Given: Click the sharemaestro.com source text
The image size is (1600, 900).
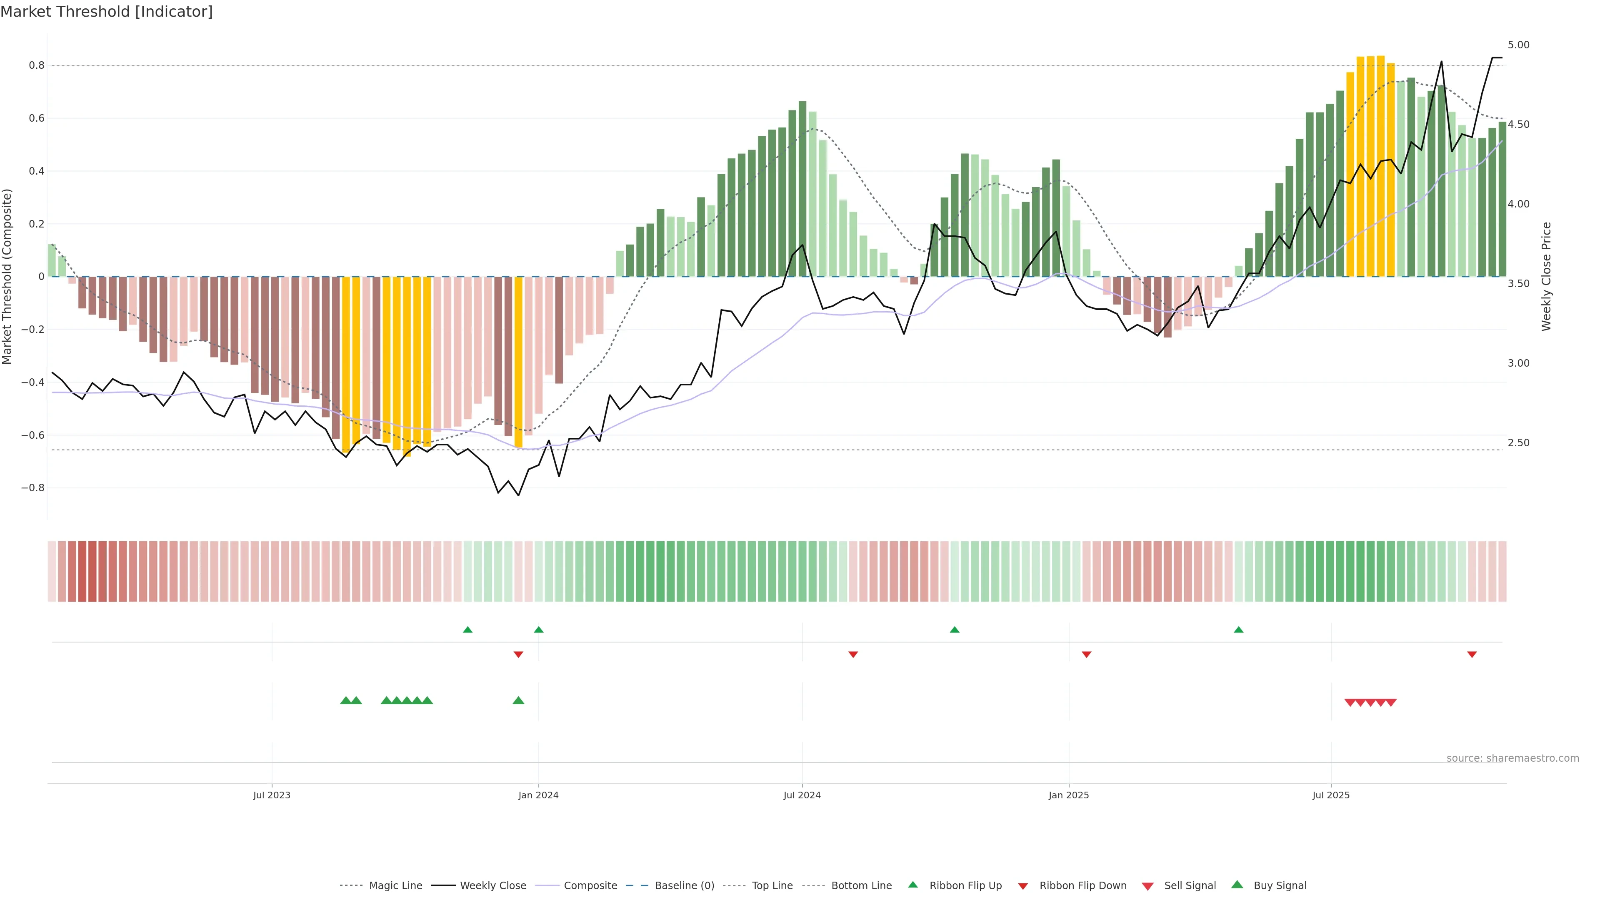Looking at the screenshot, I should (x=1512, y=758).
